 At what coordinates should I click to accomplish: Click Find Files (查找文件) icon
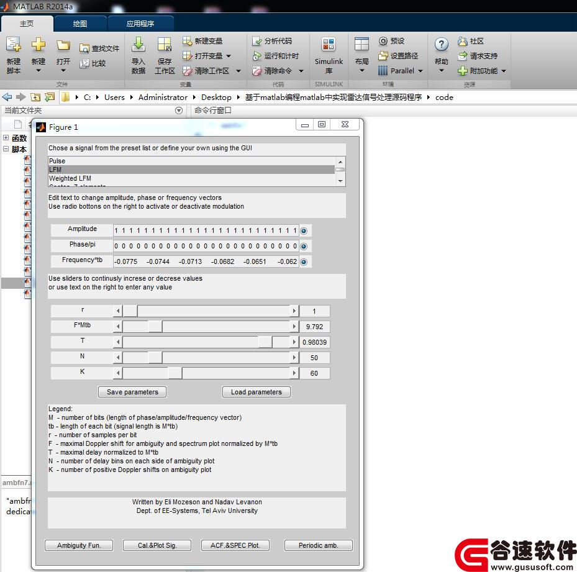click(x=84, y=48)
